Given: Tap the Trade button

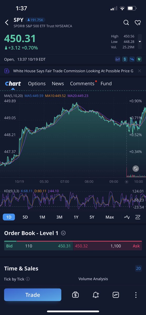Looking at the screenshot, I should 33,295.
